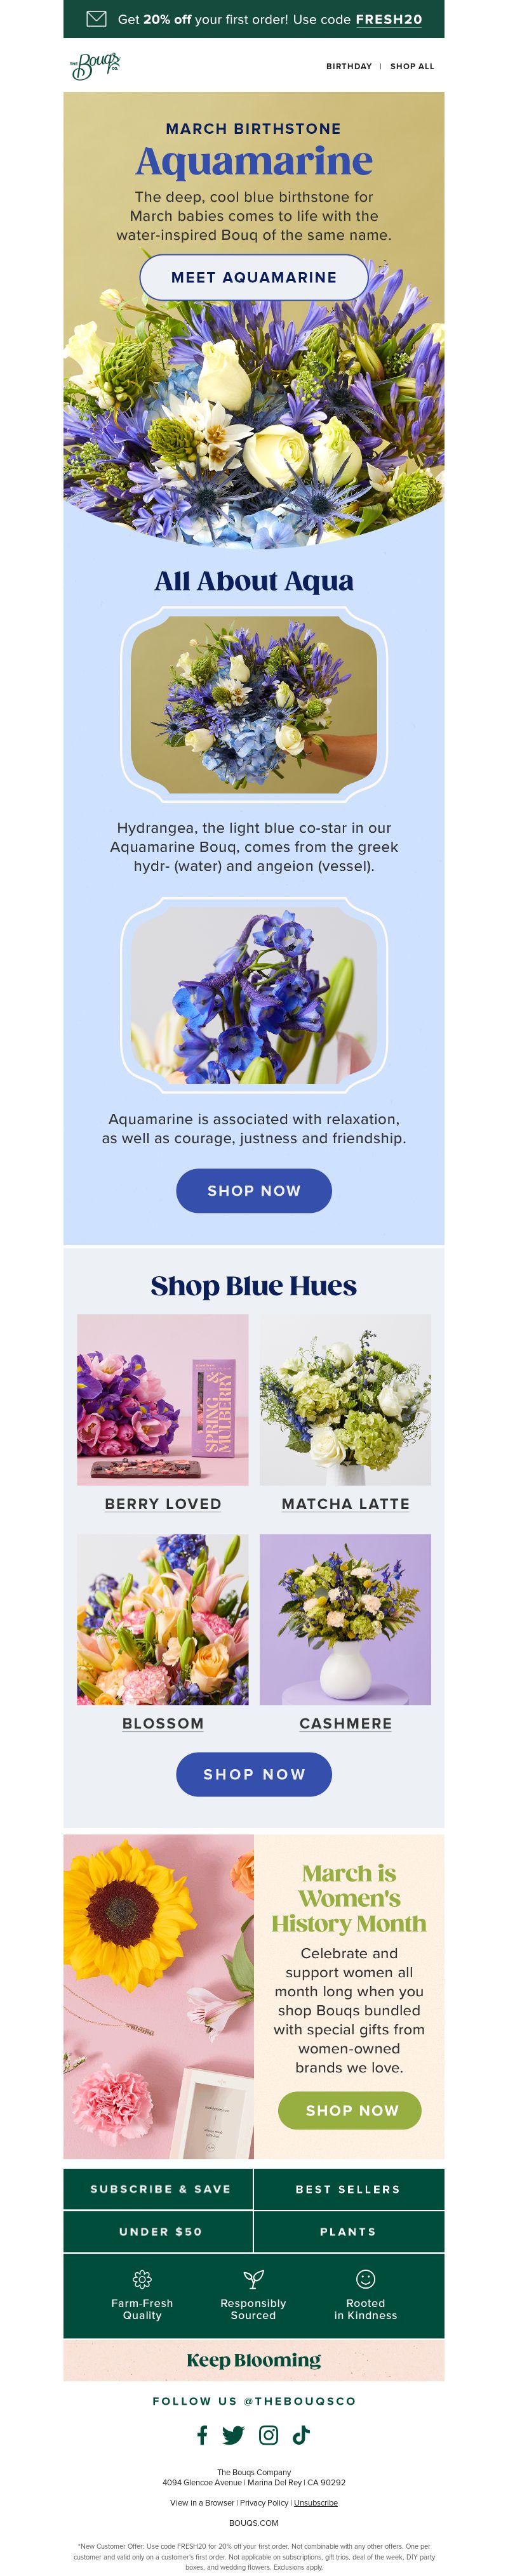Click the Rooted in Kindness smiley icon

(x=366, y=2278)
